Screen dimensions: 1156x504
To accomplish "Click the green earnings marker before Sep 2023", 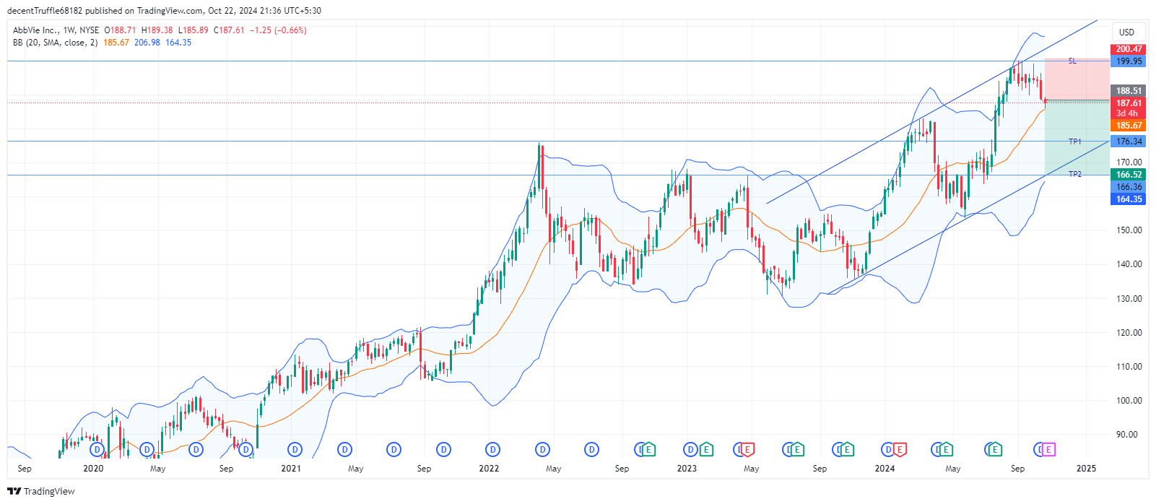I will [x=796, y=450].
